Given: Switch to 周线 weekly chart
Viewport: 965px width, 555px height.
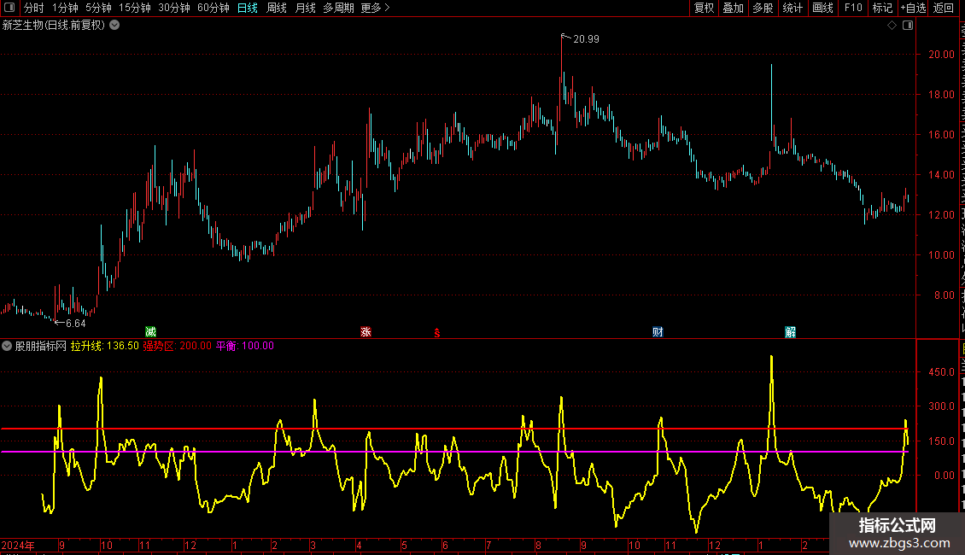Looking at the screenshot, I should pos(277,8).
